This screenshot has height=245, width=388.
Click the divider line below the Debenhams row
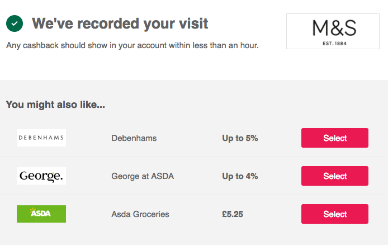click(x=192, y=157)
